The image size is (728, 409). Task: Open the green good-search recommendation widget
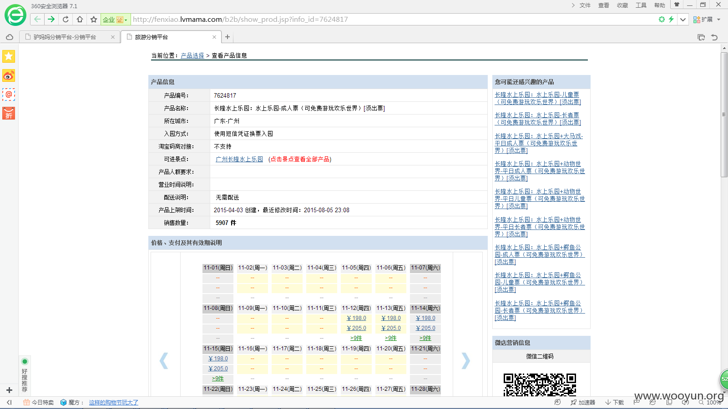25,375
